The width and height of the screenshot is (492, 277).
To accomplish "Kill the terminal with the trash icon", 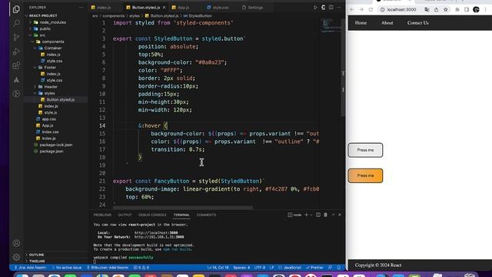I will 325,215.
